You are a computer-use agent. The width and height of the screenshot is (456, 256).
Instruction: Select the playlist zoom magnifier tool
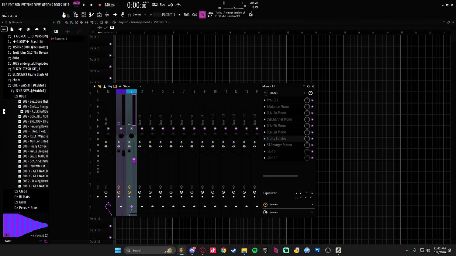(x=102, y=22)
